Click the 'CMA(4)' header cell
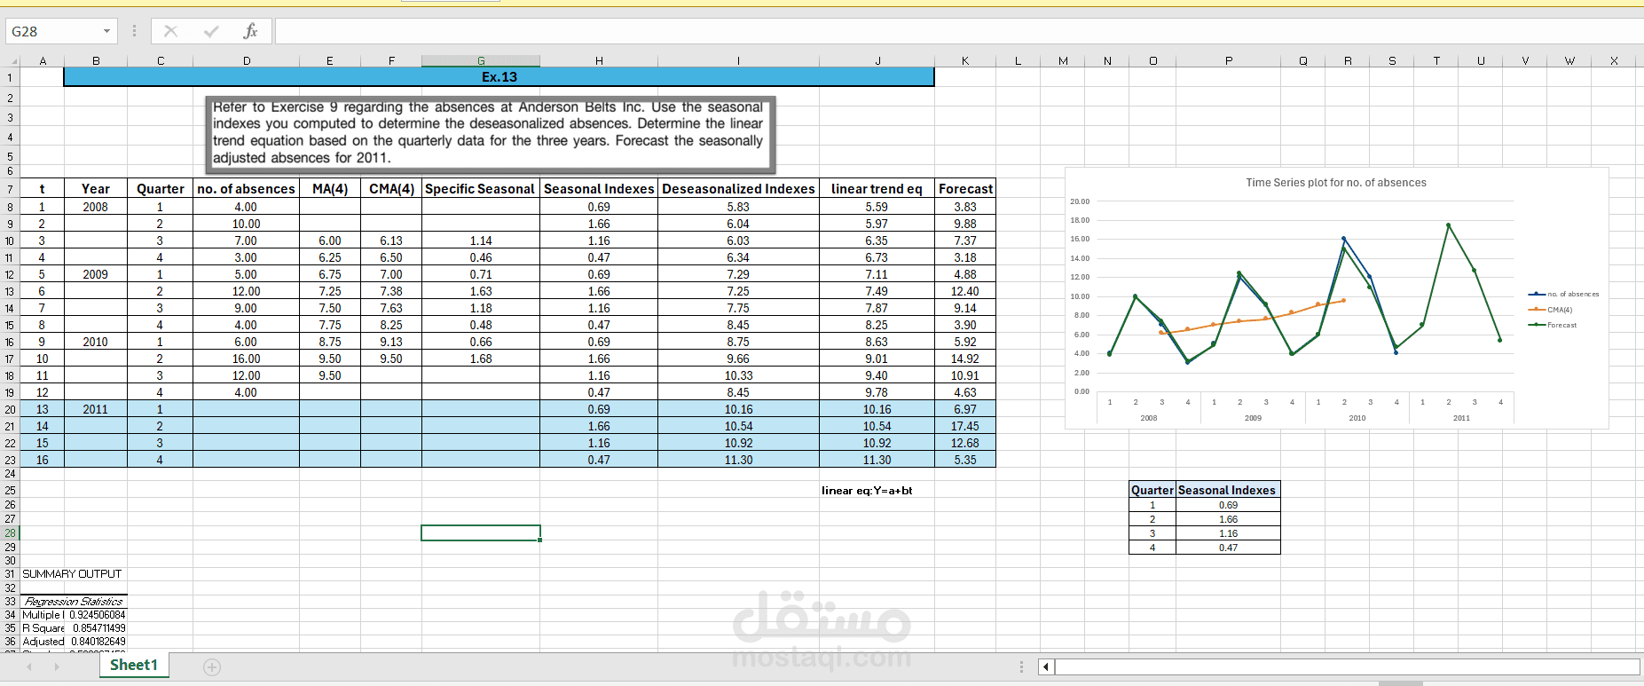The image size is (1644, 686). point(391,189)
